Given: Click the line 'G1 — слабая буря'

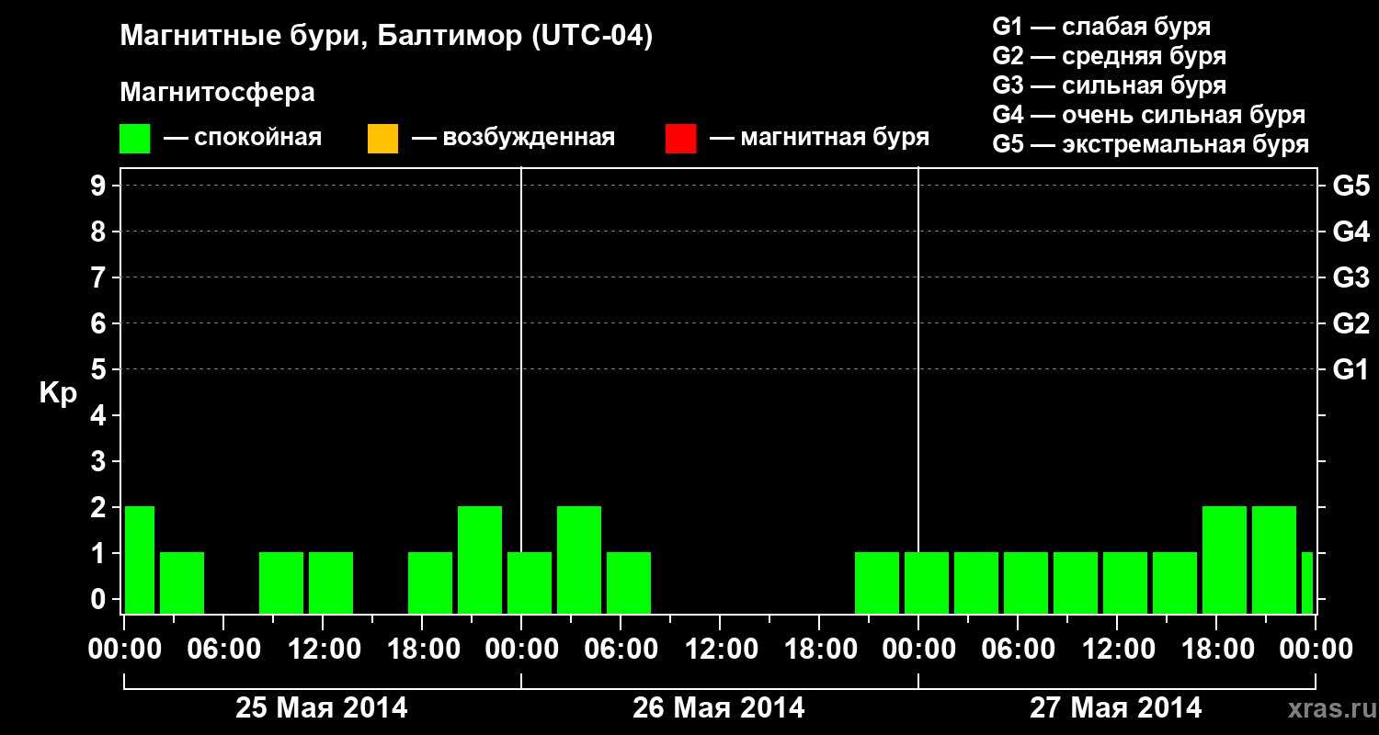Looking at the screenshot, I should (x=1101, y=26).
